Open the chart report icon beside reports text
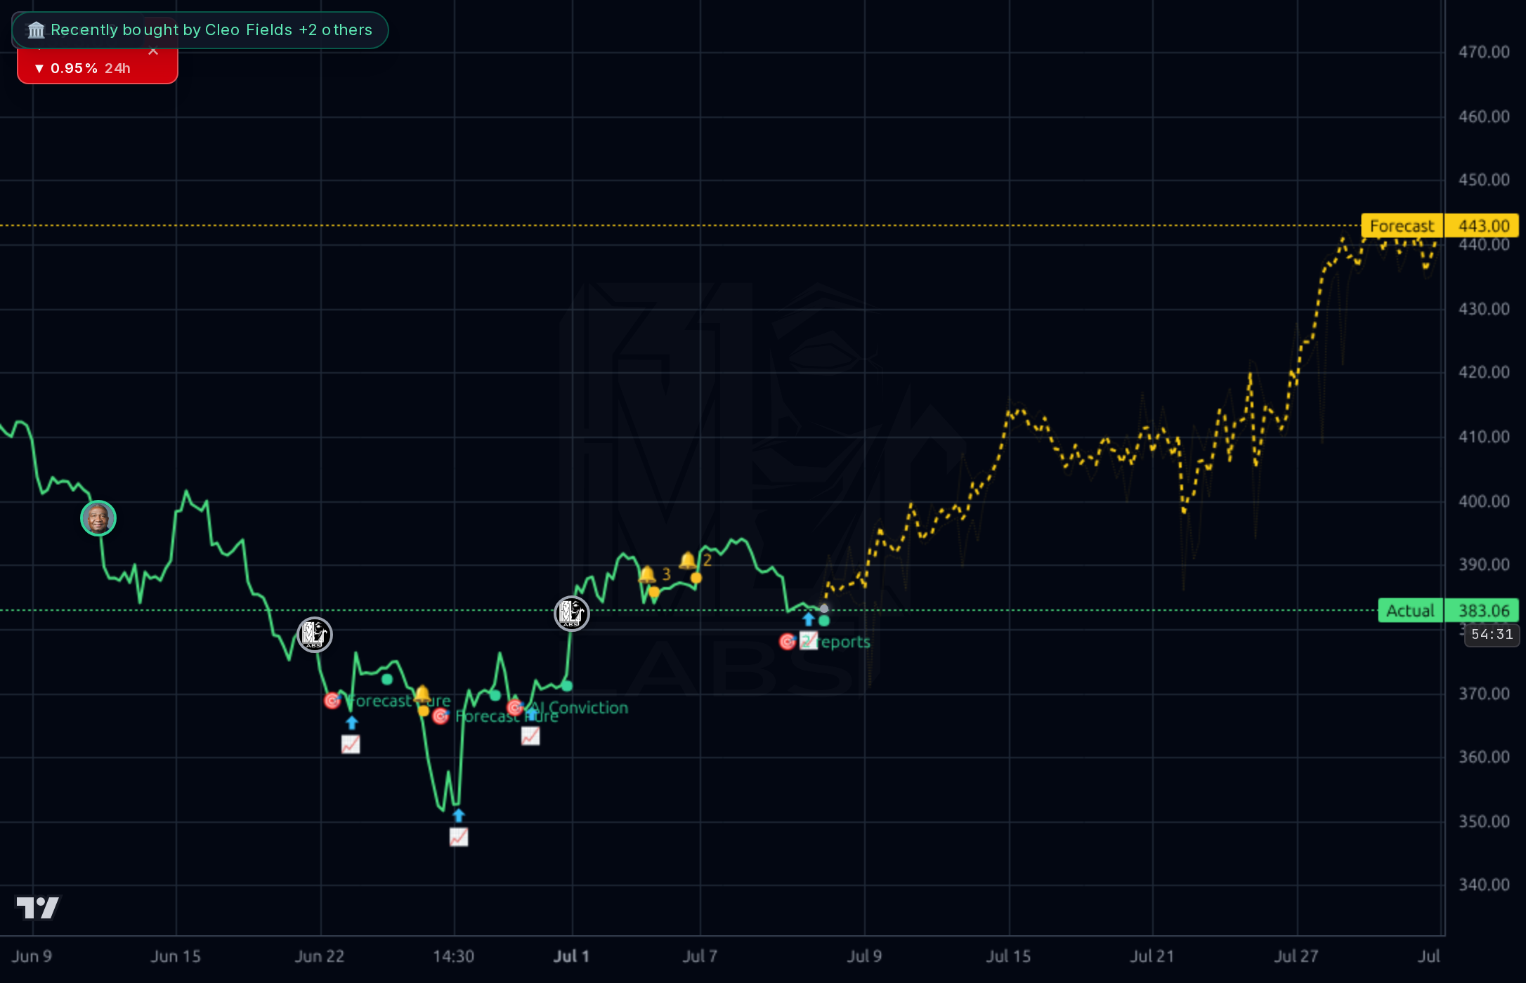 (809, 640)
